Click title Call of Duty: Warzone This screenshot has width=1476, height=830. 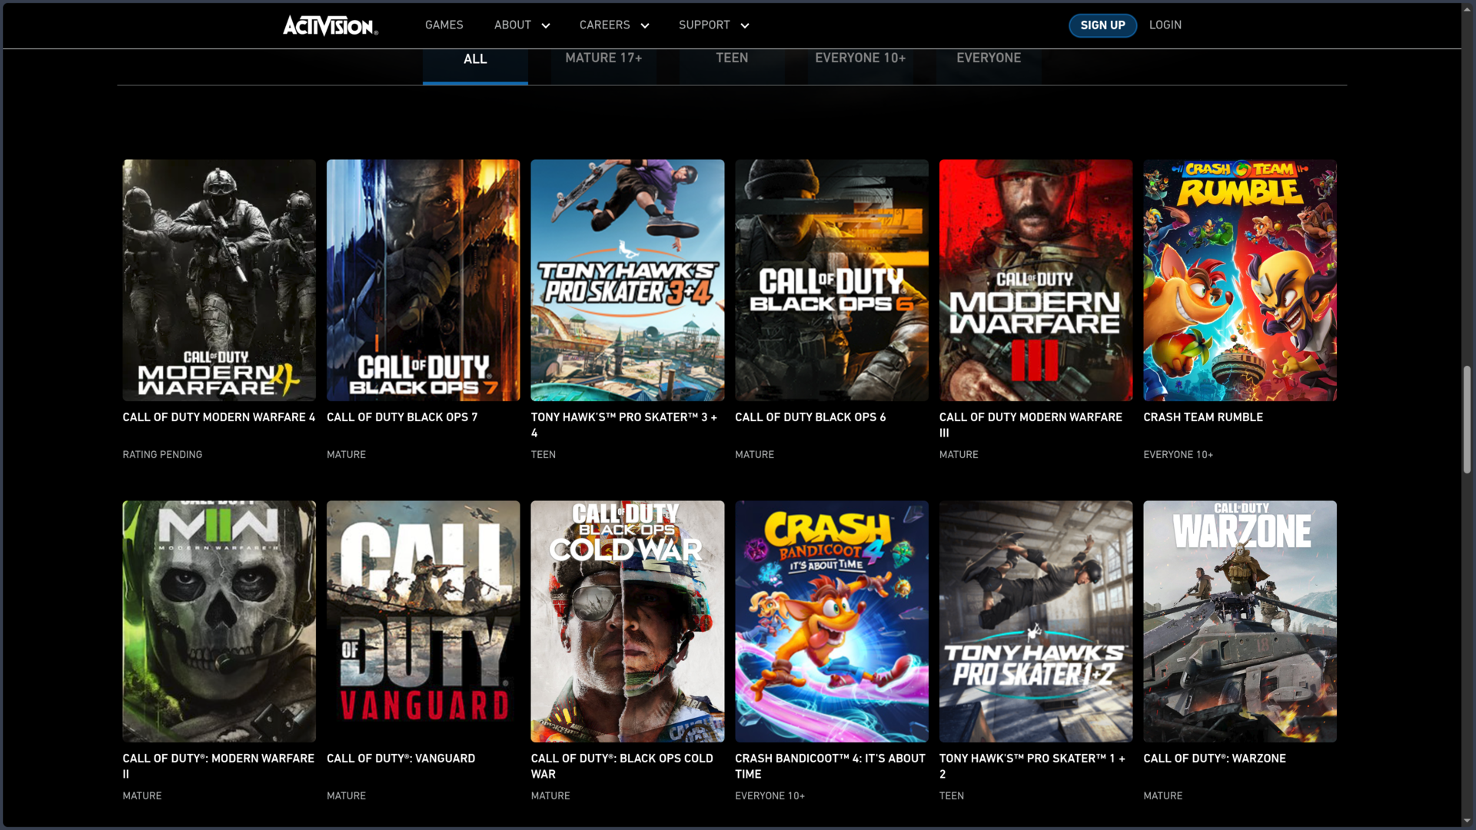1215,759
